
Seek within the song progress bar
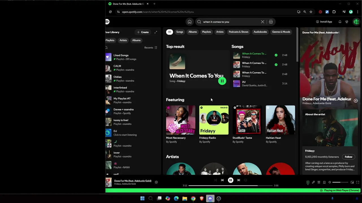point(230,186)
